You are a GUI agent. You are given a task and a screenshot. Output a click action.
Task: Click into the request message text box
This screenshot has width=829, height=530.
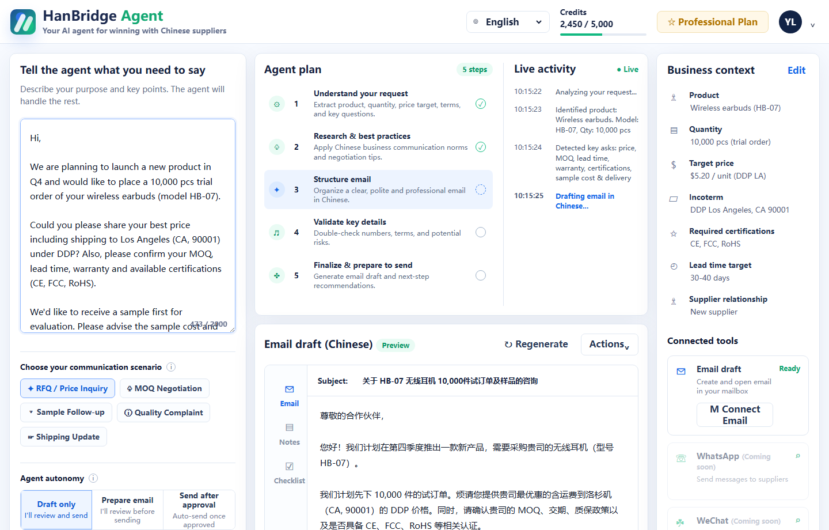point(128,226)
